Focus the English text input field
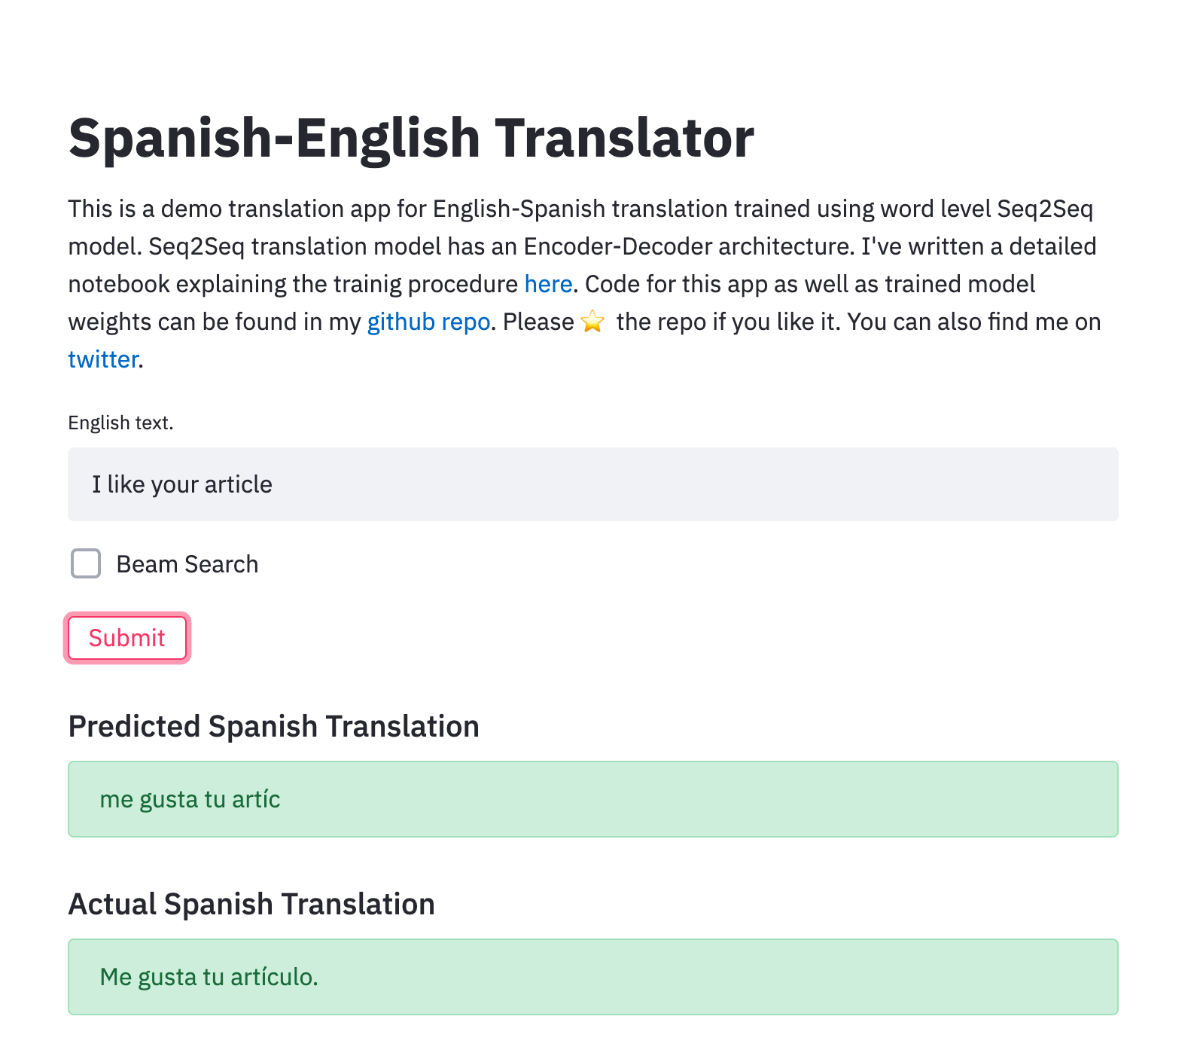Screen dimensions: 1200x1059 [592, 484]
